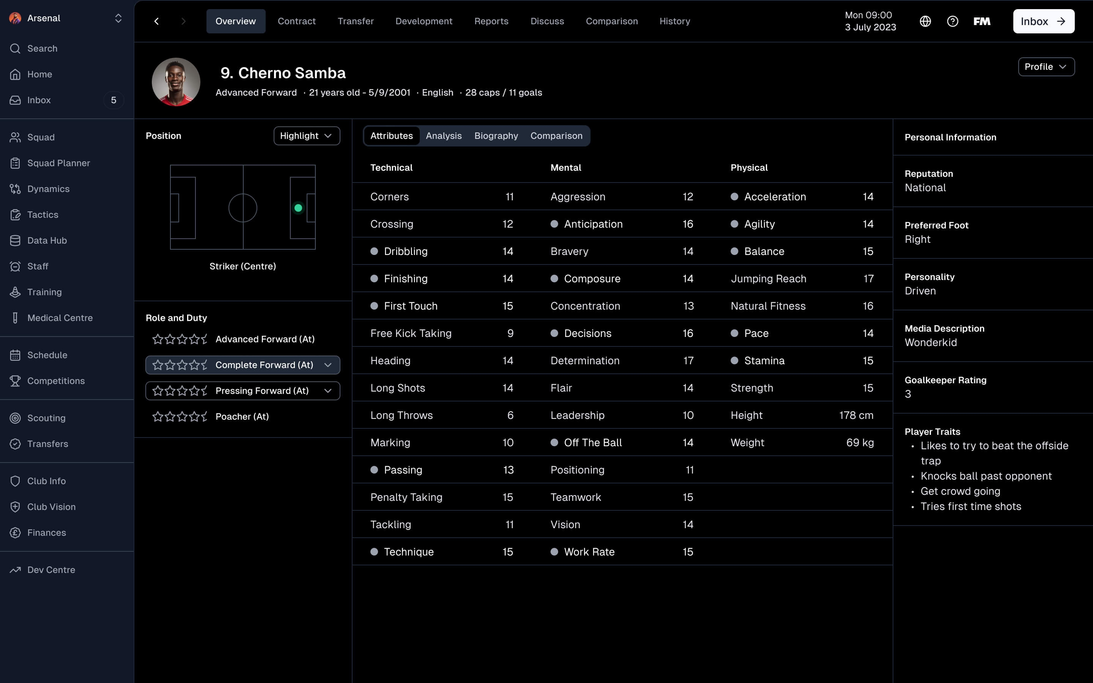Screen dimensions: 1093x683
Task: Click Cherno Samba player thumbnail
Action: (x=175, y=82)
